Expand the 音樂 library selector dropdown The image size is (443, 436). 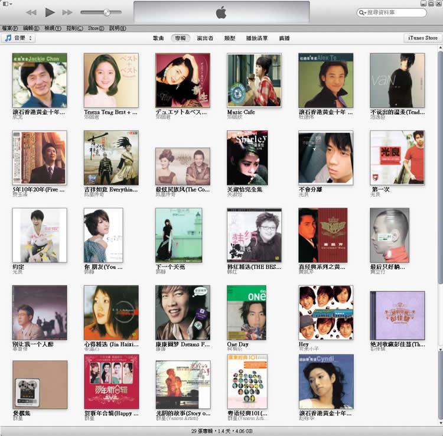[x=18, y=38]
